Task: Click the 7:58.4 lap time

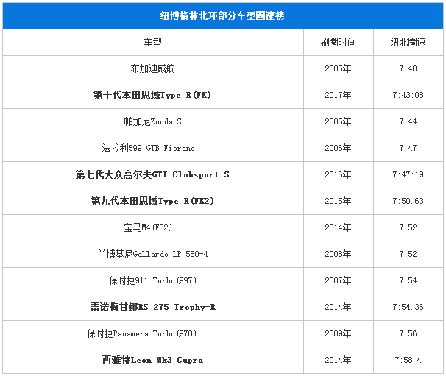Action: 408,360
